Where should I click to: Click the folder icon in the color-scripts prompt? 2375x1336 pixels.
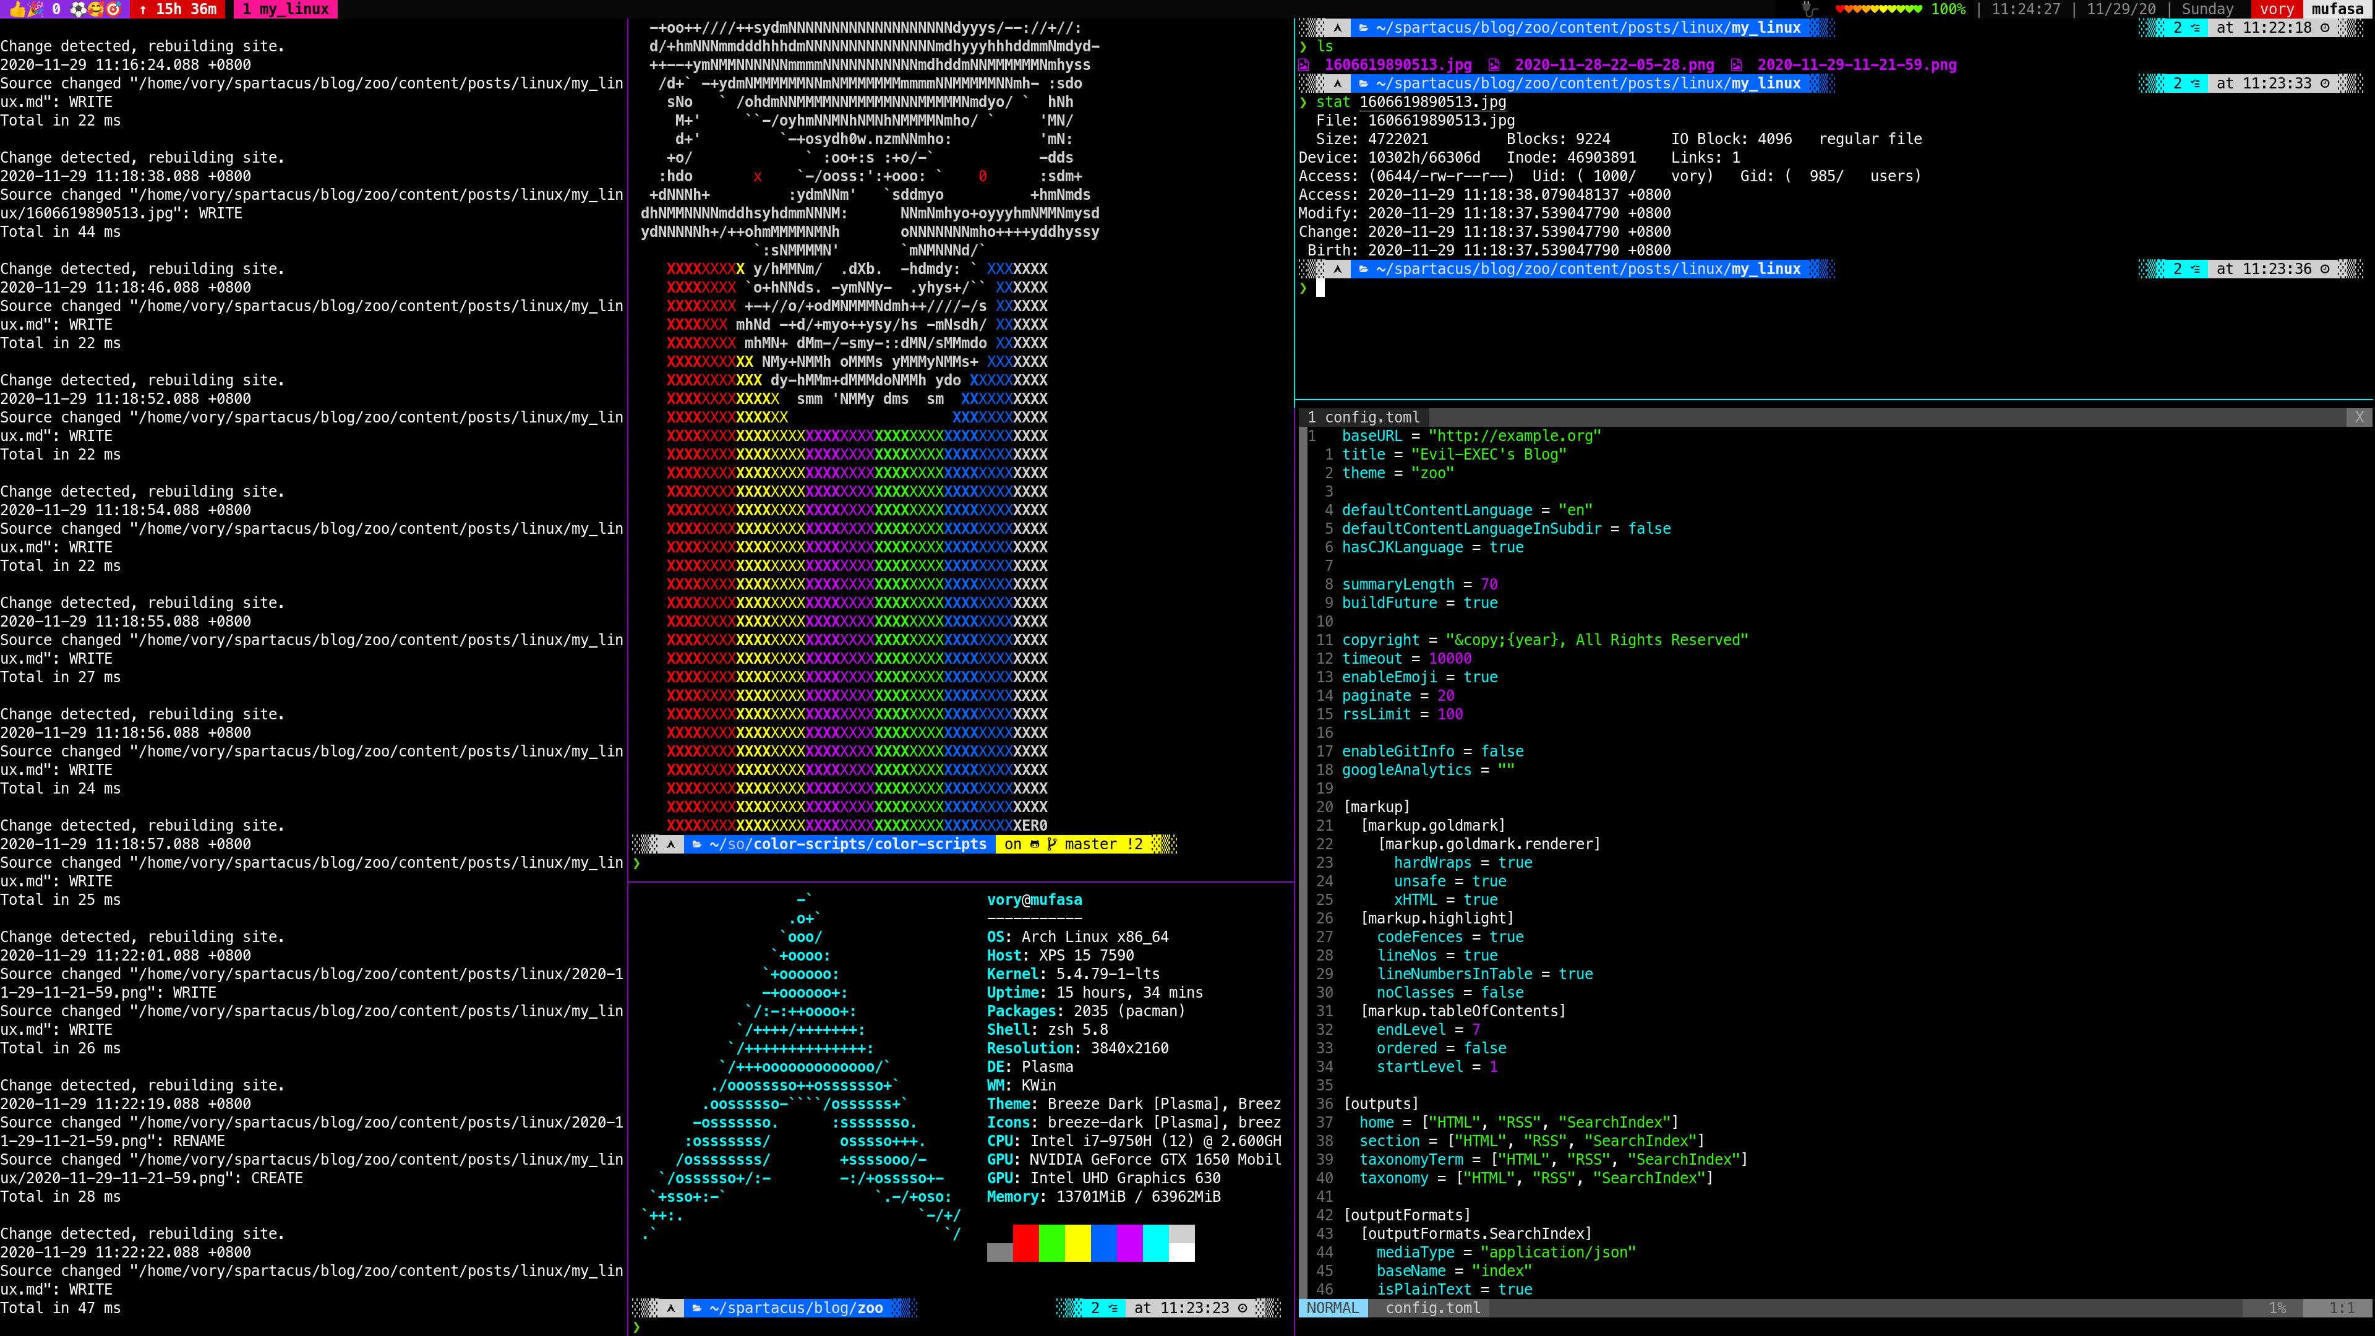[697, 844]
